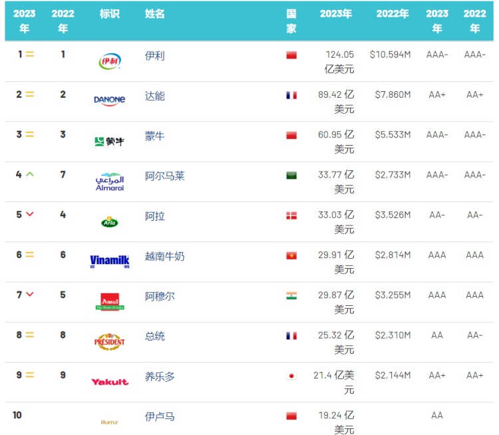This screenshot has height=435, width=499.
Task: Click the illuma logo
Action: 109,421
